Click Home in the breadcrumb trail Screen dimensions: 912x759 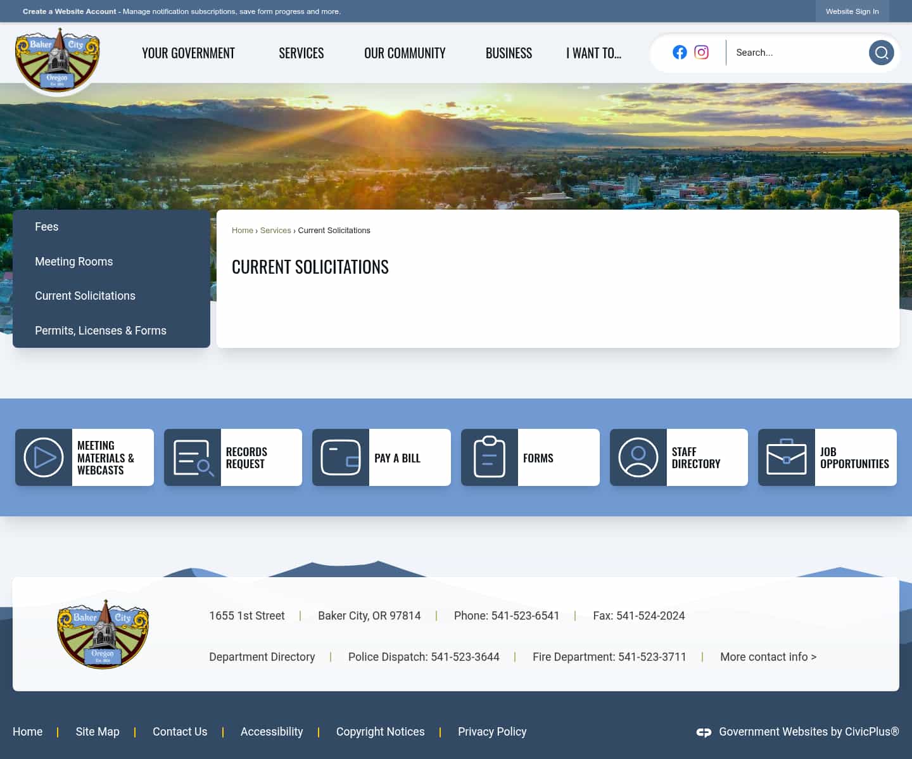243,230
